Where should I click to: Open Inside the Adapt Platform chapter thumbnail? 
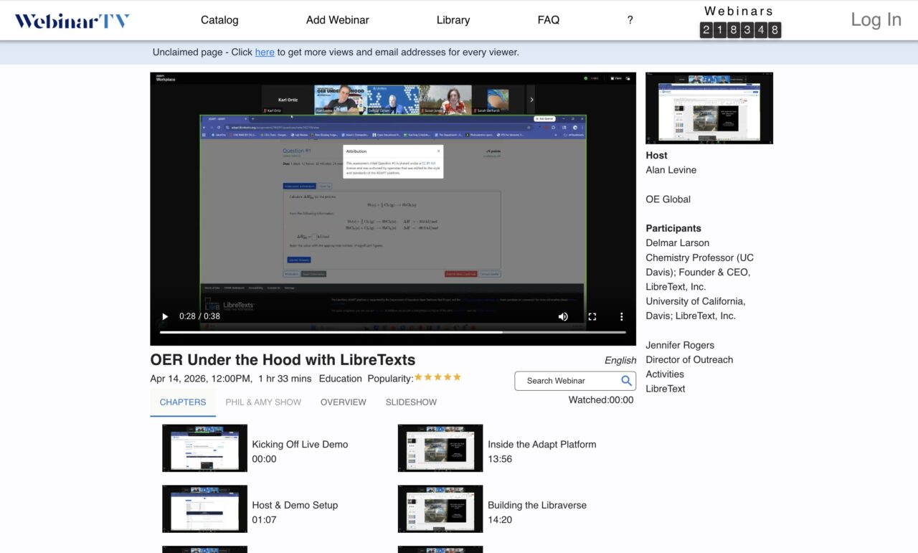[440, 448]
